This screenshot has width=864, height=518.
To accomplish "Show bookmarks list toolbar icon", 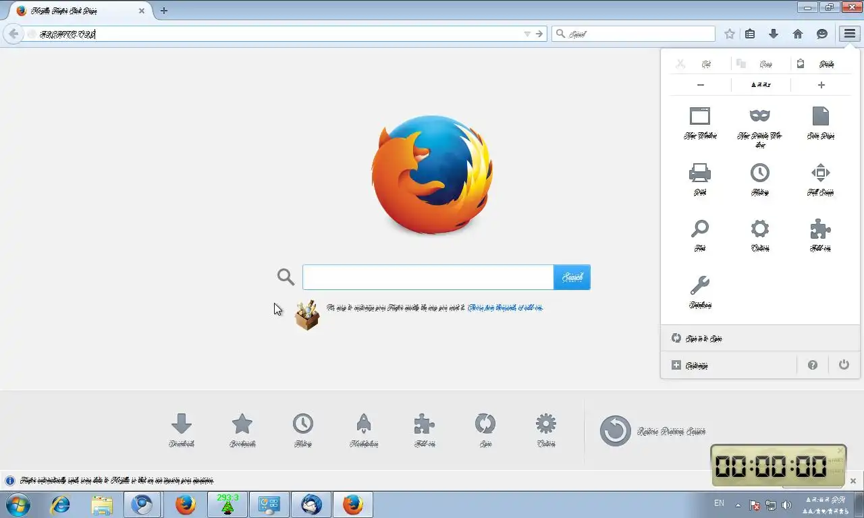I will [750, 34].
